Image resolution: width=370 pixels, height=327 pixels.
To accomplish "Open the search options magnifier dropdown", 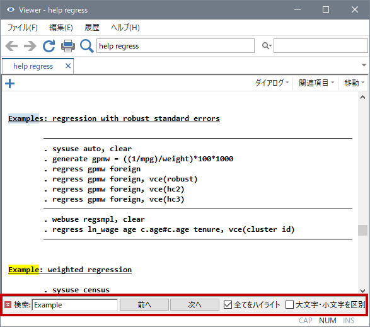I will tap(267, 45).
